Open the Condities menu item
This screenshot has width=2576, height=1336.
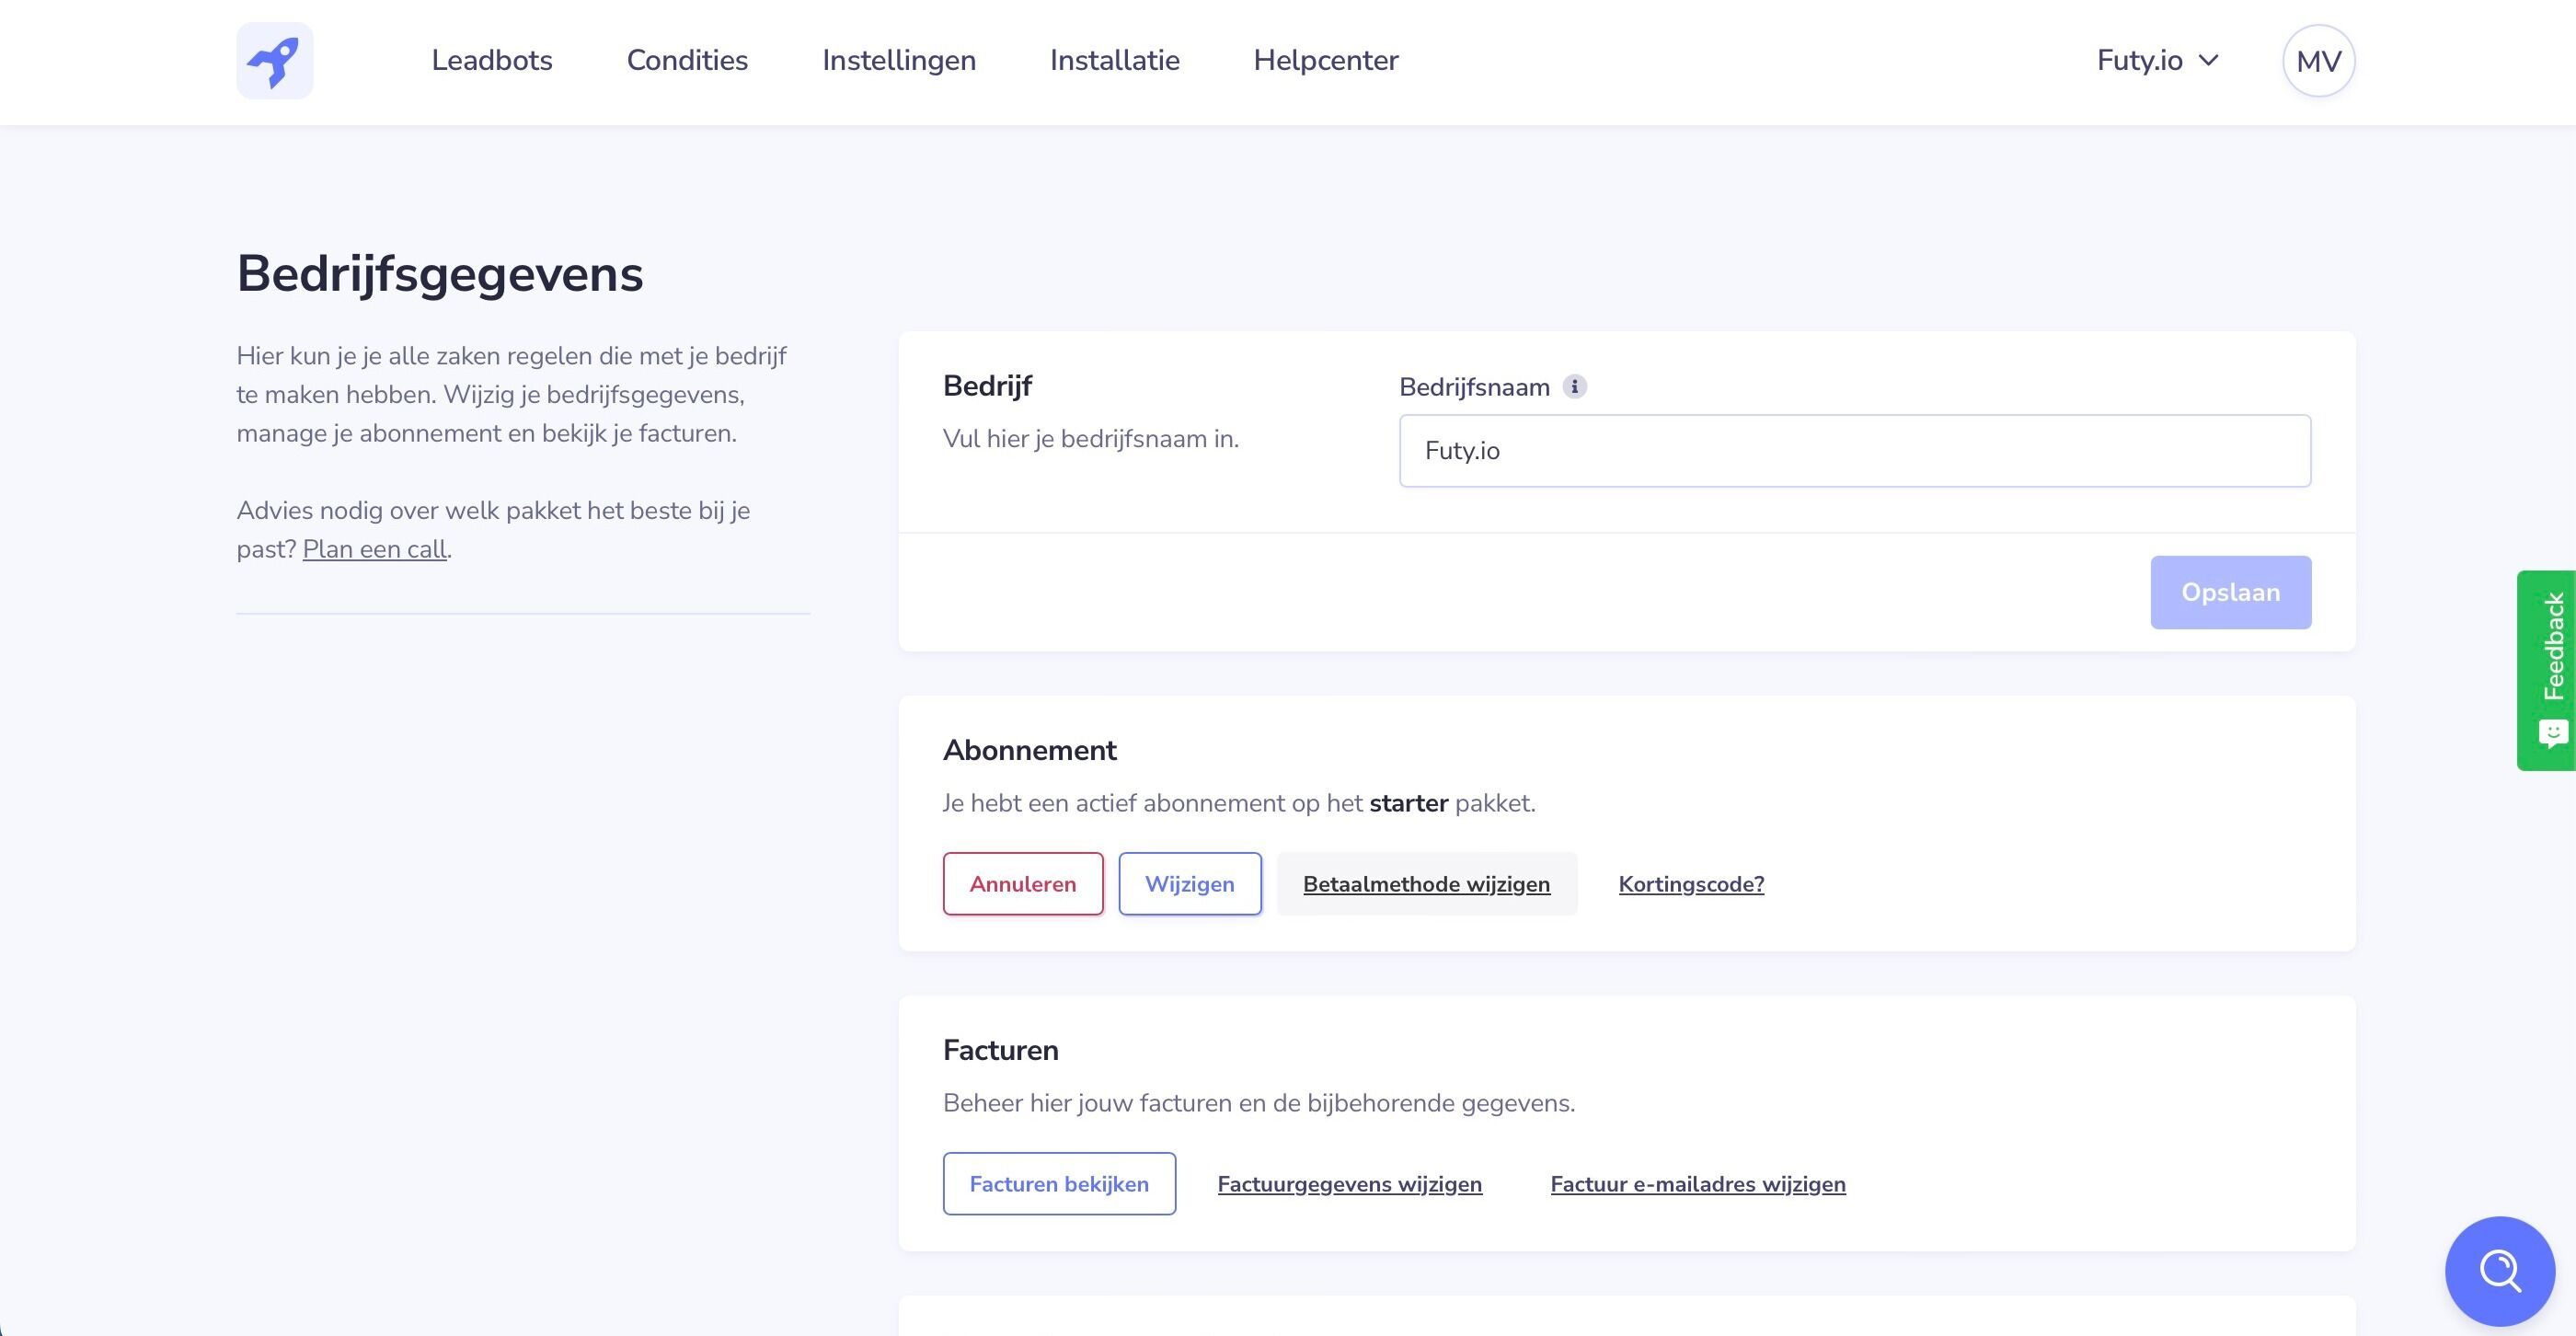687,61
